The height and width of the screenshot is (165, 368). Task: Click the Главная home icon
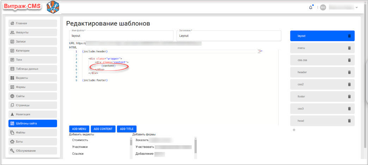(x=12, y=24)
